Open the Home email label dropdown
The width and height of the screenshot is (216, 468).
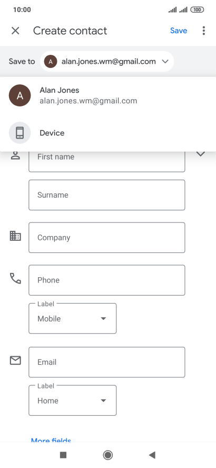[73, 400]
